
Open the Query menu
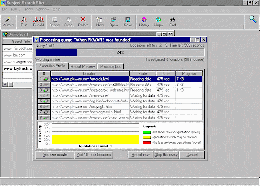pyautogui.click(x=16, y=9)
